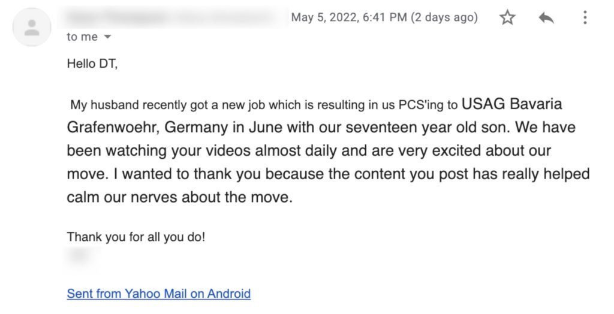Image resolution: width=614 pixels, height=314 pixels.
Task: Click the blurred sender name
Action: pos(174,17)
